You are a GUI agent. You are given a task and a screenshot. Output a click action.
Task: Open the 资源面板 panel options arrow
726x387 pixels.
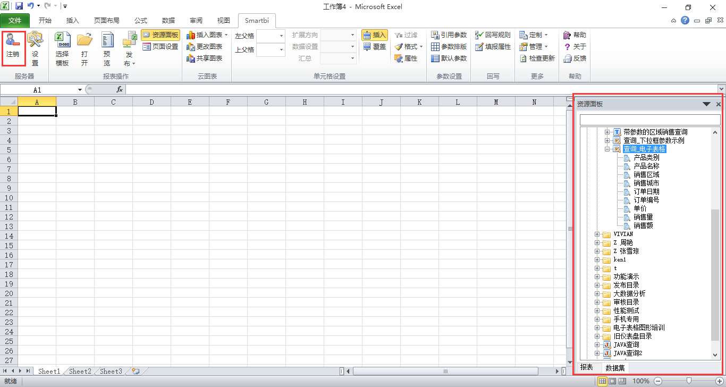706,104
